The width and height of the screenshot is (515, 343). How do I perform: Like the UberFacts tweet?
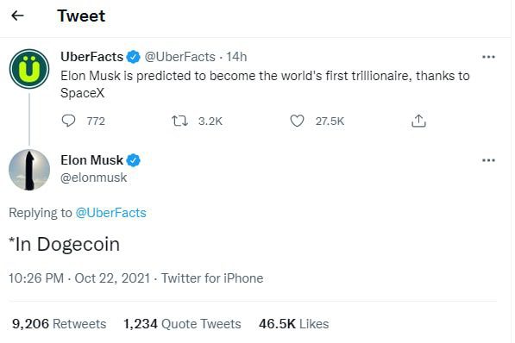tap(297, 122)
